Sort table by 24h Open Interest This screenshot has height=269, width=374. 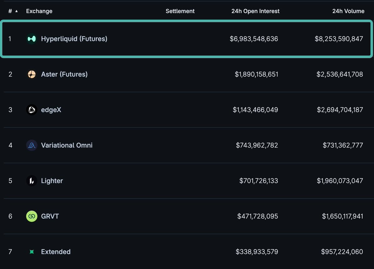pos(255,11)
